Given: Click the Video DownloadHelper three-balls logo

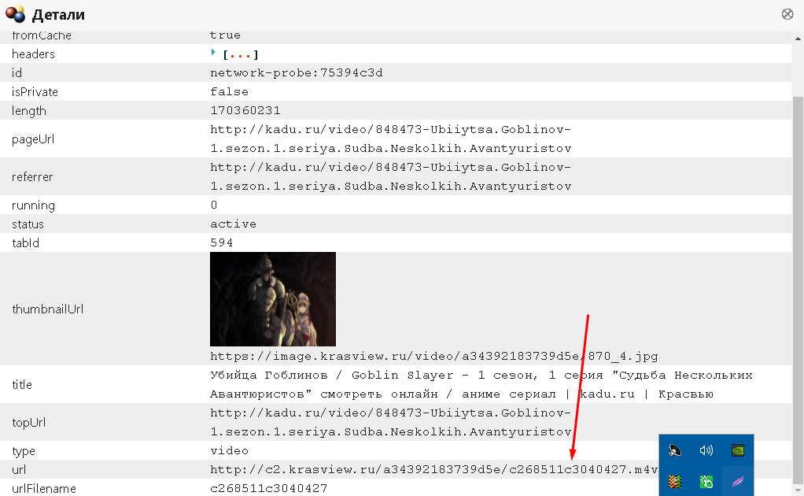Looking at the screenshot, I should tap(15, 14).
